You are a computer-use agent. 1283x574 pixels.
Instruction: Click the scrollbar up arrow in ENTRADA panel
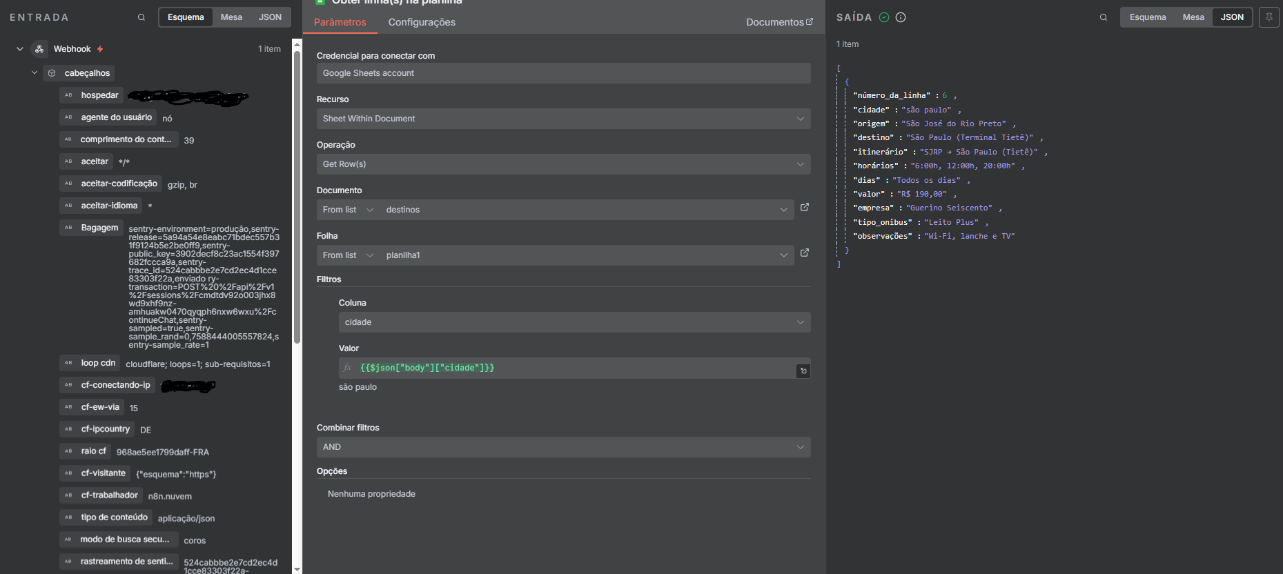(x=297, y=44)
